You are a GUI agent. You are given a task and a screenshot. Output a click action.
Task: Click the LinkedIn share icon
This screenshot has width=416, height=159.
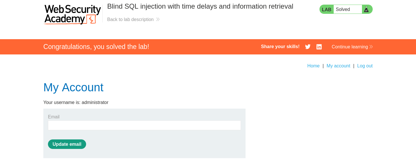[x=319, y=47]
